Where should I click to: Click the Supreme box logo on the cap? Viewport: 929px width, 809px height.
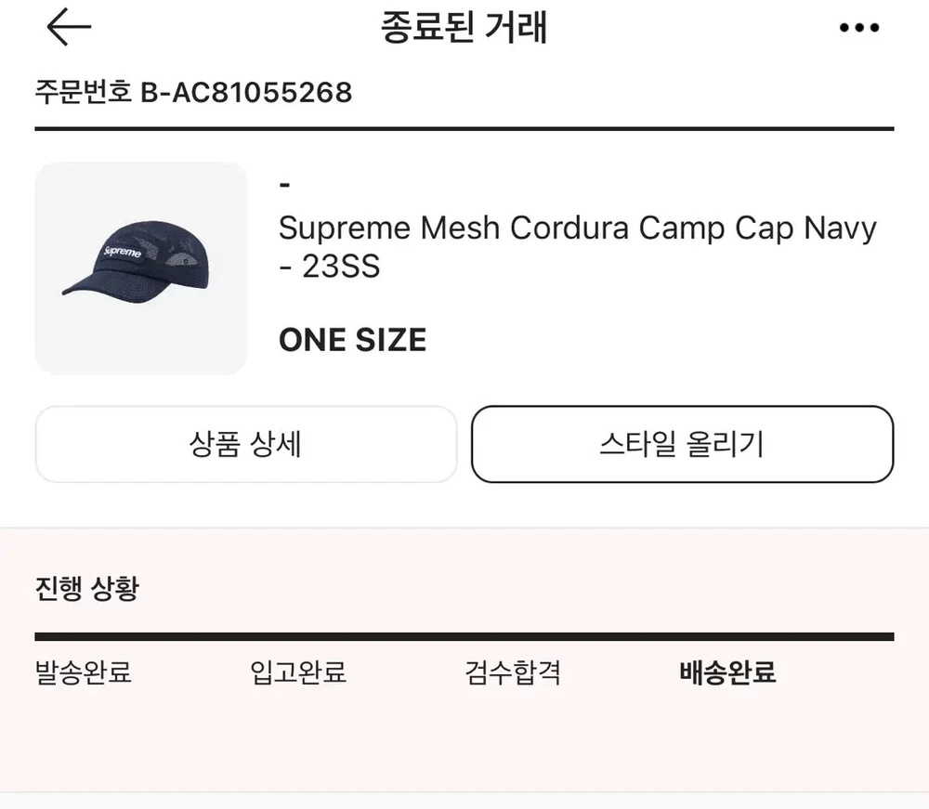(x=122, y=253)
